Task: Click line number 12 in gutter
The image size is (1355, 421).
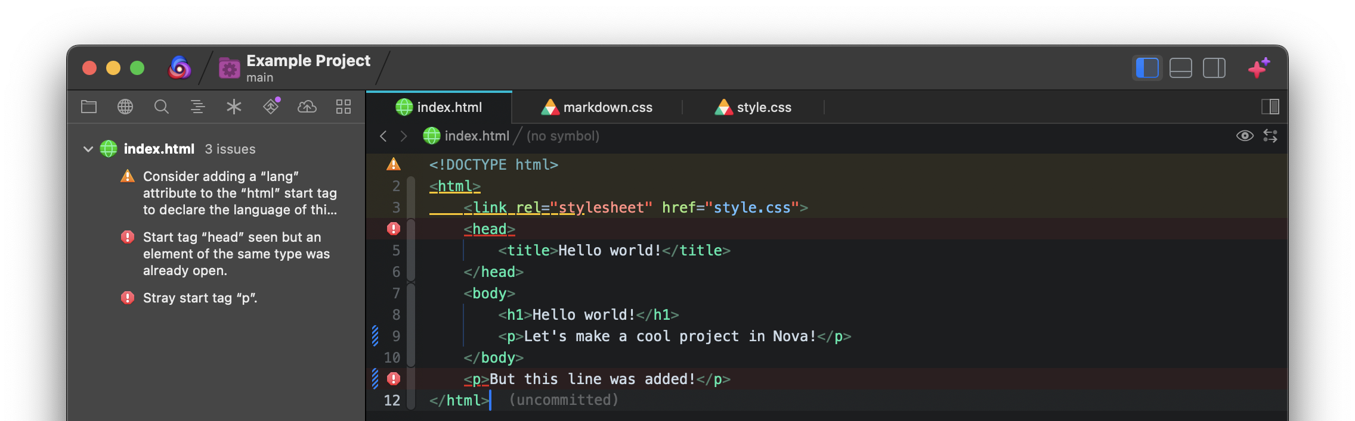Action: pos(392,400)
